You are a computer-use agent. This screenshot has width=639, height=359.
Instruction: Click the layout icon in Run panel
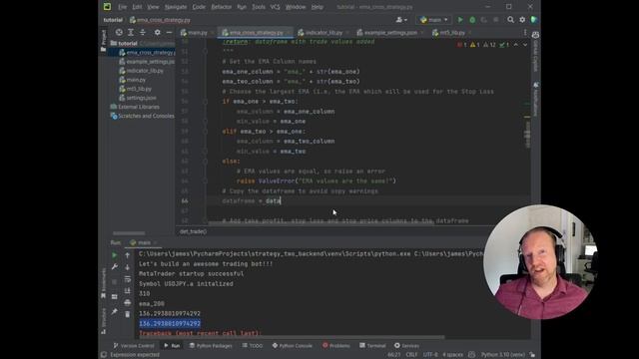(115, 297)
